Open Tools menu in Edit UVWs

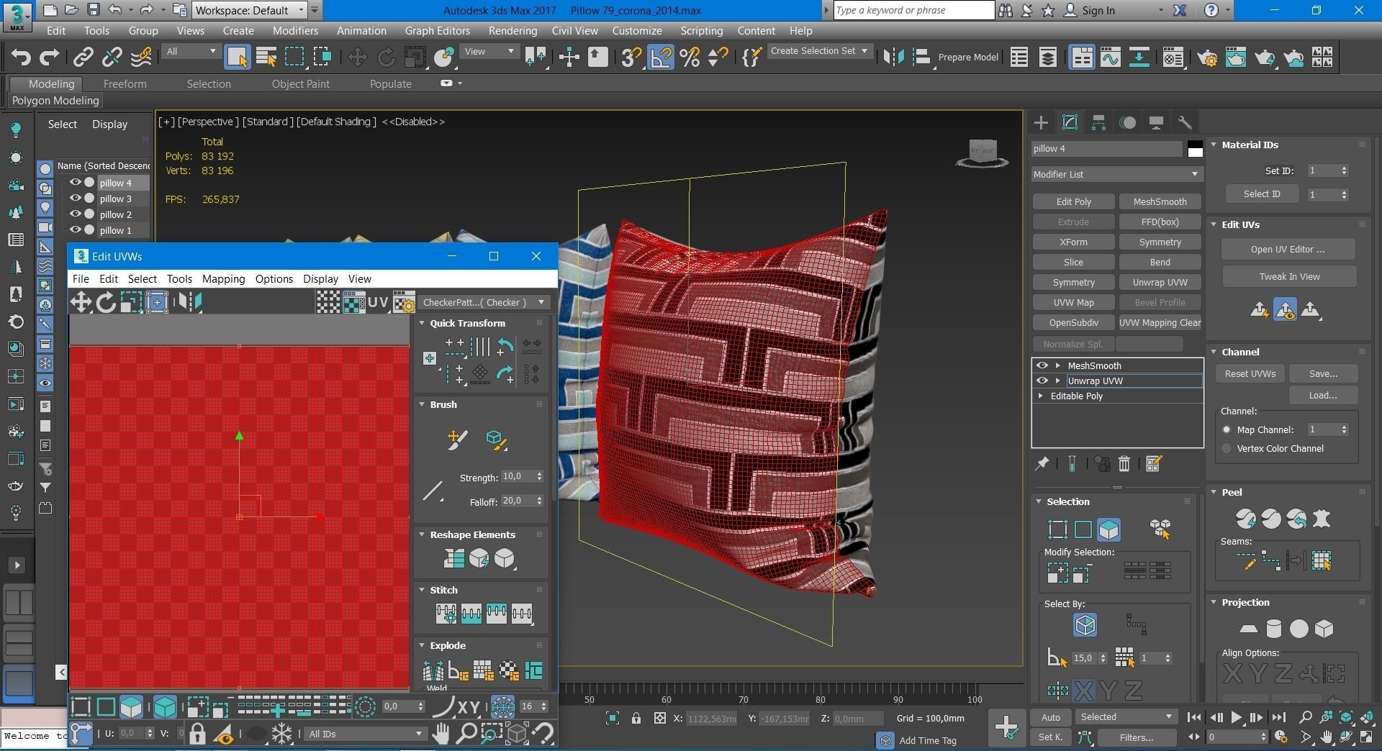click(x=179, y=279)
